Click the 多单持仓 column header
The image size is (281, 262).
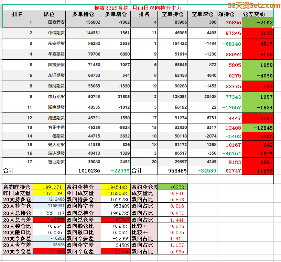[83, 14]
